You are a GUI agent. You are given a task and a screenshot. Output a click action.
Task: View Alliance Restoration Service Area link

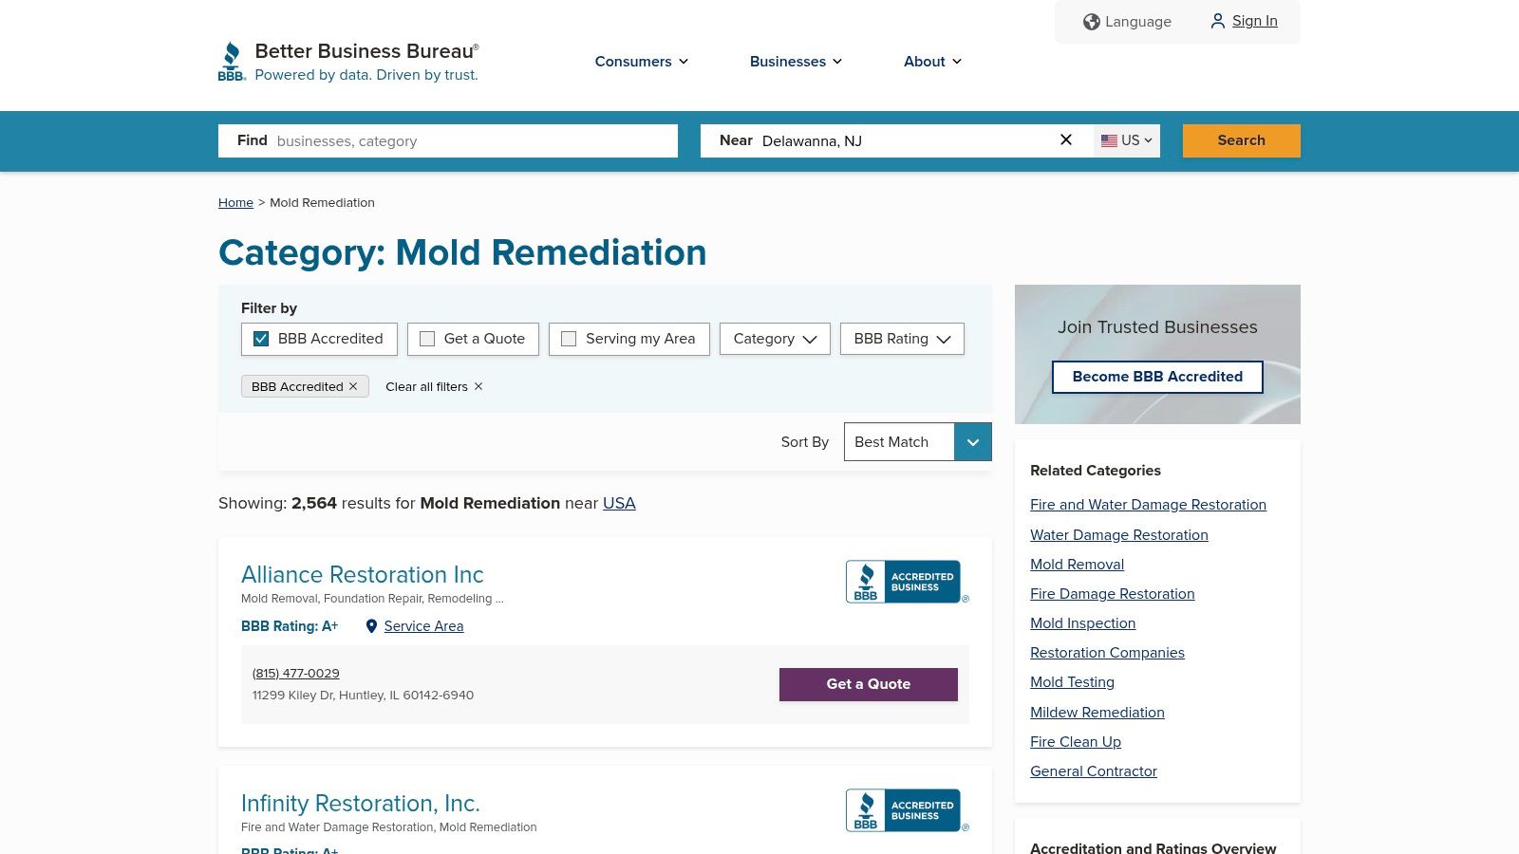[x=423, y=626]
